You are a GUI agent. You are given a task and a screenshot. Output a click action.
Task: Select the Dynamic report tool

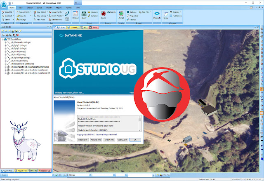click(93, 16)
